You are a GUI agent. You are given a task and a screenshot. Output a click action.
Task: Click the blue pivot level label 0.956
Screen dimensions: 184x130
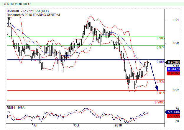coord(160,62)
